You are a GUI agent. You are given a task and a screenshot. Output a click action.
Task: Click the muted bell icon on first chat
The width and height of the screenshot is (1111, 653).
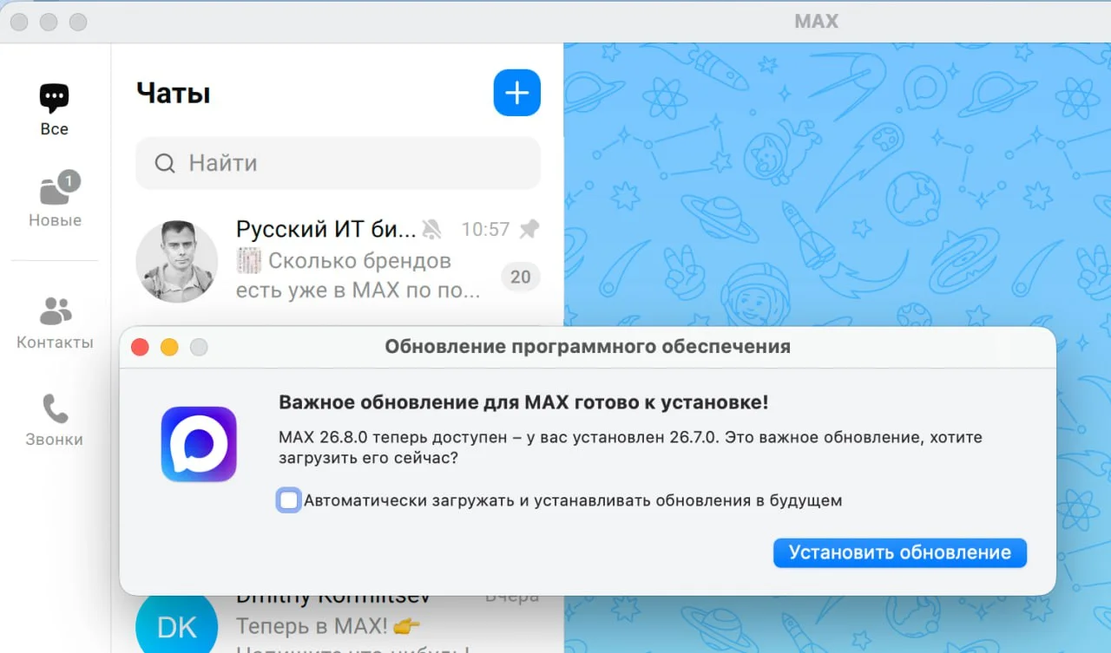point(431,229)
